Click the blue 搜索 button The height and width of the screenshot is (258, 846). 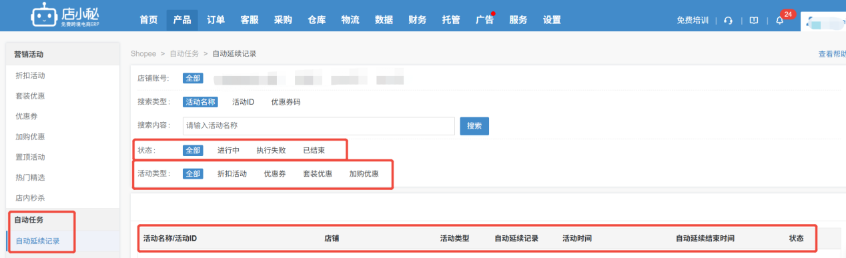tap(474, 125)
